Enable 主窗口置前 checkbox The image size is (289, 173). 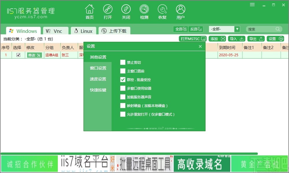point(123,71)
